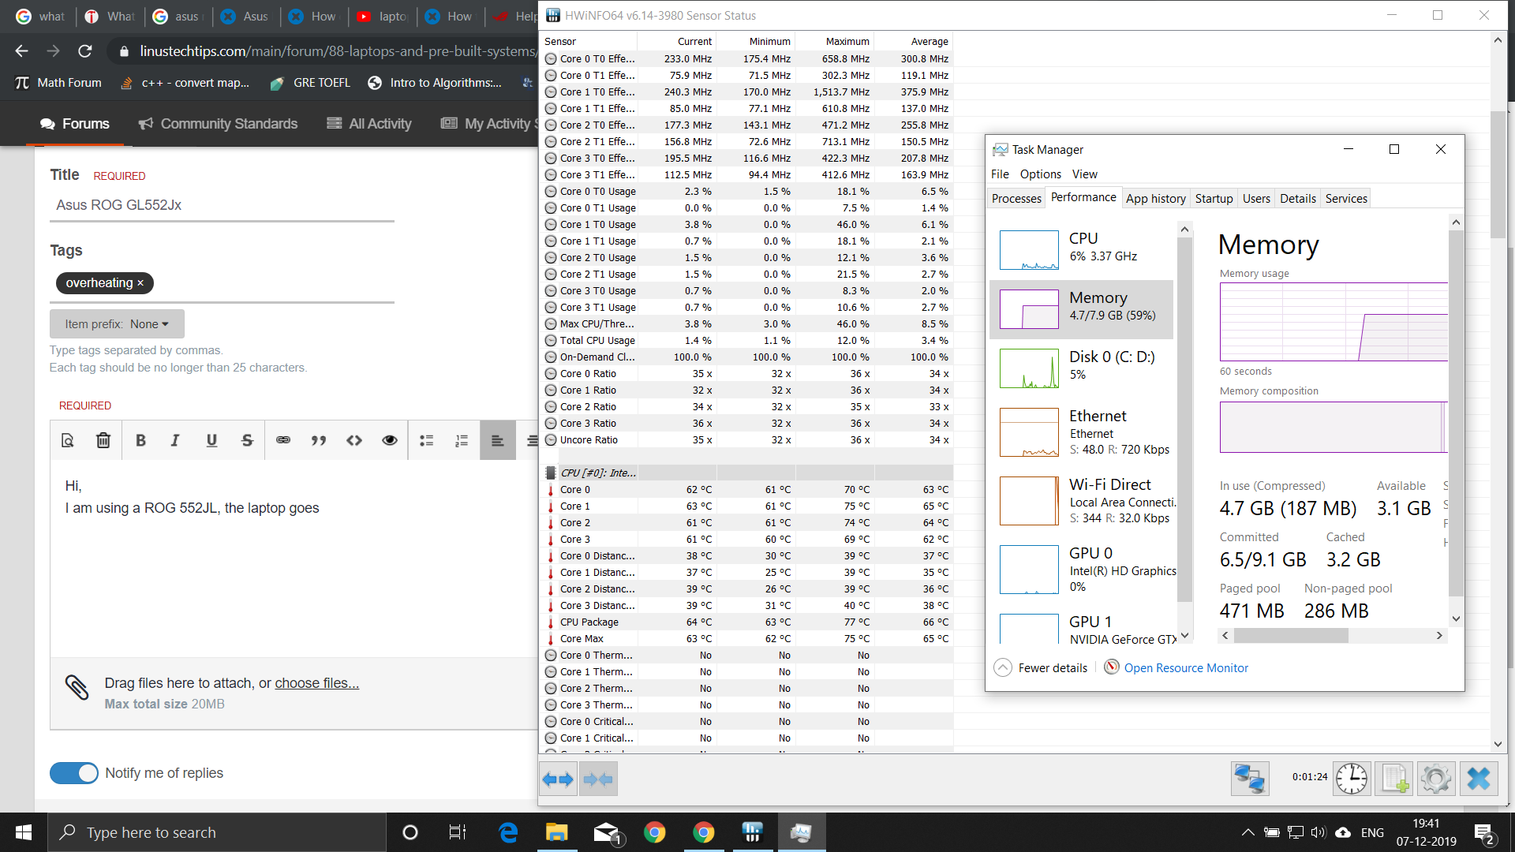The image size is (1515, 852).
Task: Switch to Details tab in Task Manager
Action: [1297, 199]
